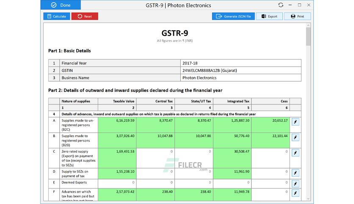
Task: Select Financial Year value 2017-18
Action: click(x=241, y=63)
